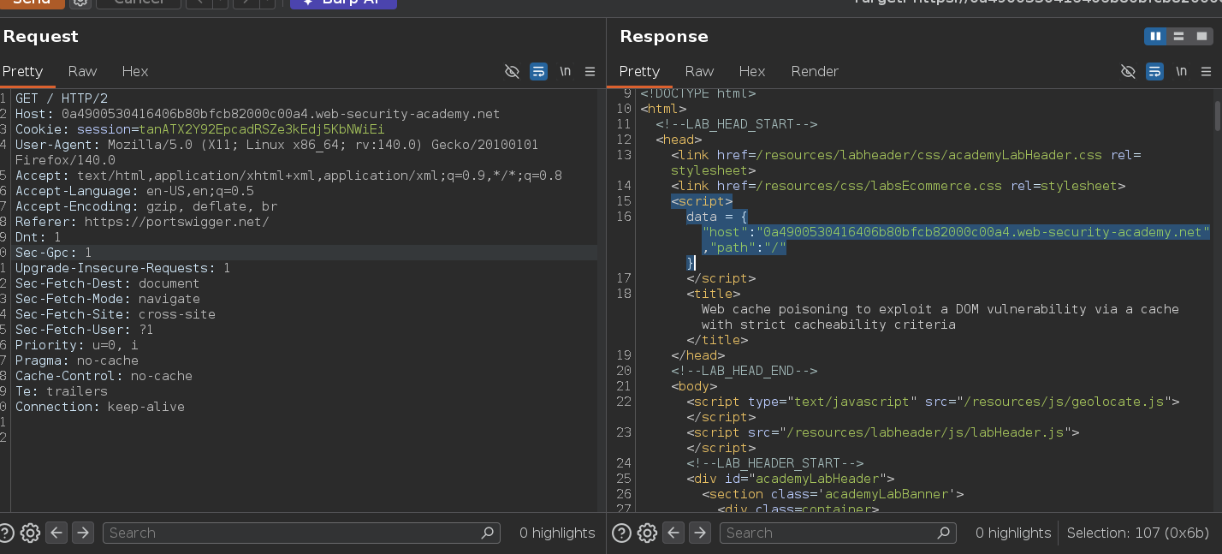This screenshot has width=1222, height=554.
Task: Click the Referer header line
Action: [x=142, y=222]
